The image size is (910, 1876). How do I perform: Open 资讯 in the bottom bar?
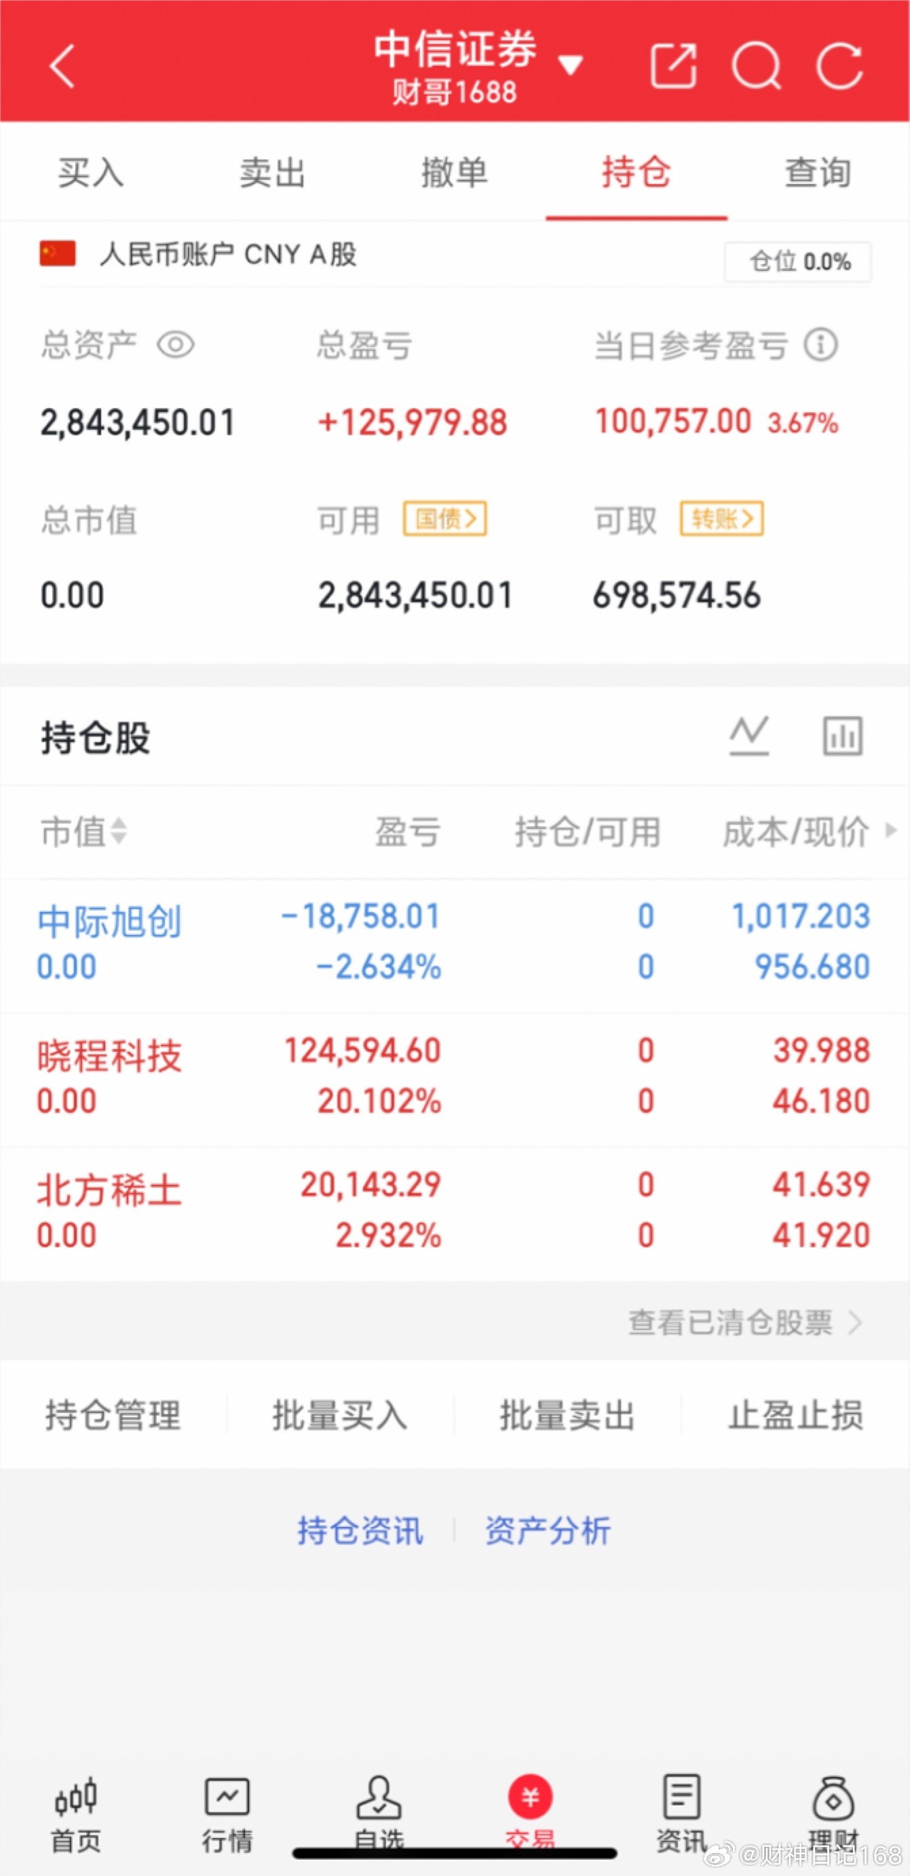681,1814
